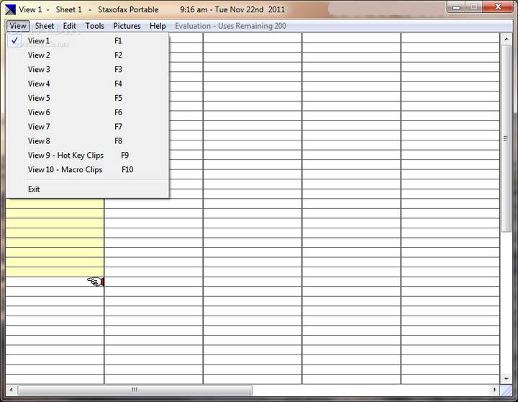Open the Help menu
The width and height of the screenshot is (518, 402).
158,26
